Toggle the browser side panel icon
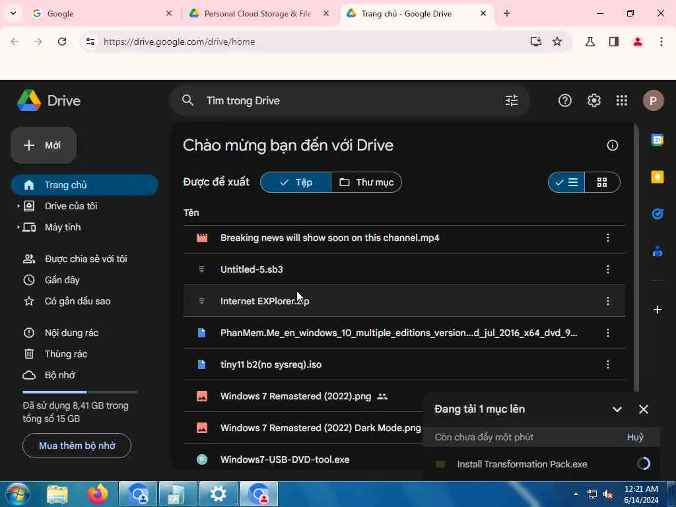 pyautogui.click(x=613, y=42)
